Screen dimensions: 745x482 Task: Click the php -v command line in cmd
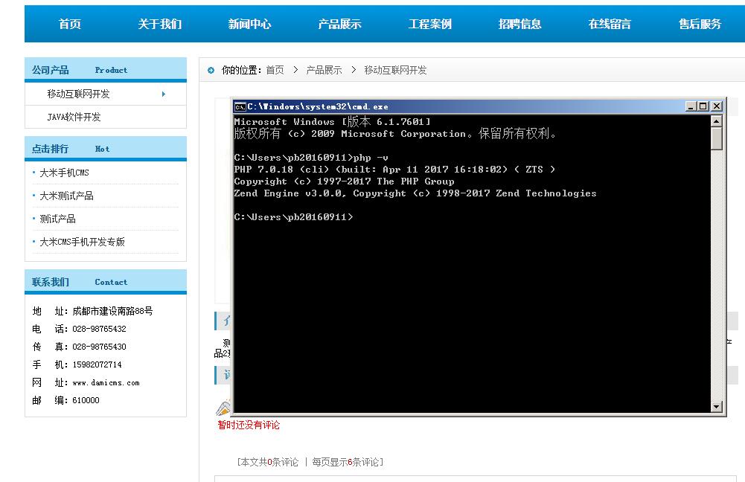(x=311, y=158)
